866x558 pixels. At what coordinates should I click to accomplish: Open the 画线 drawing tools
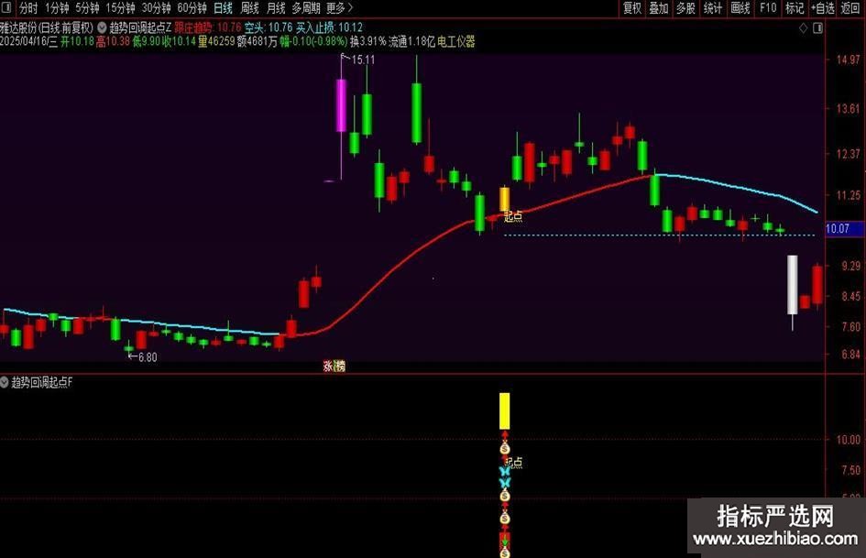(740, 8)
